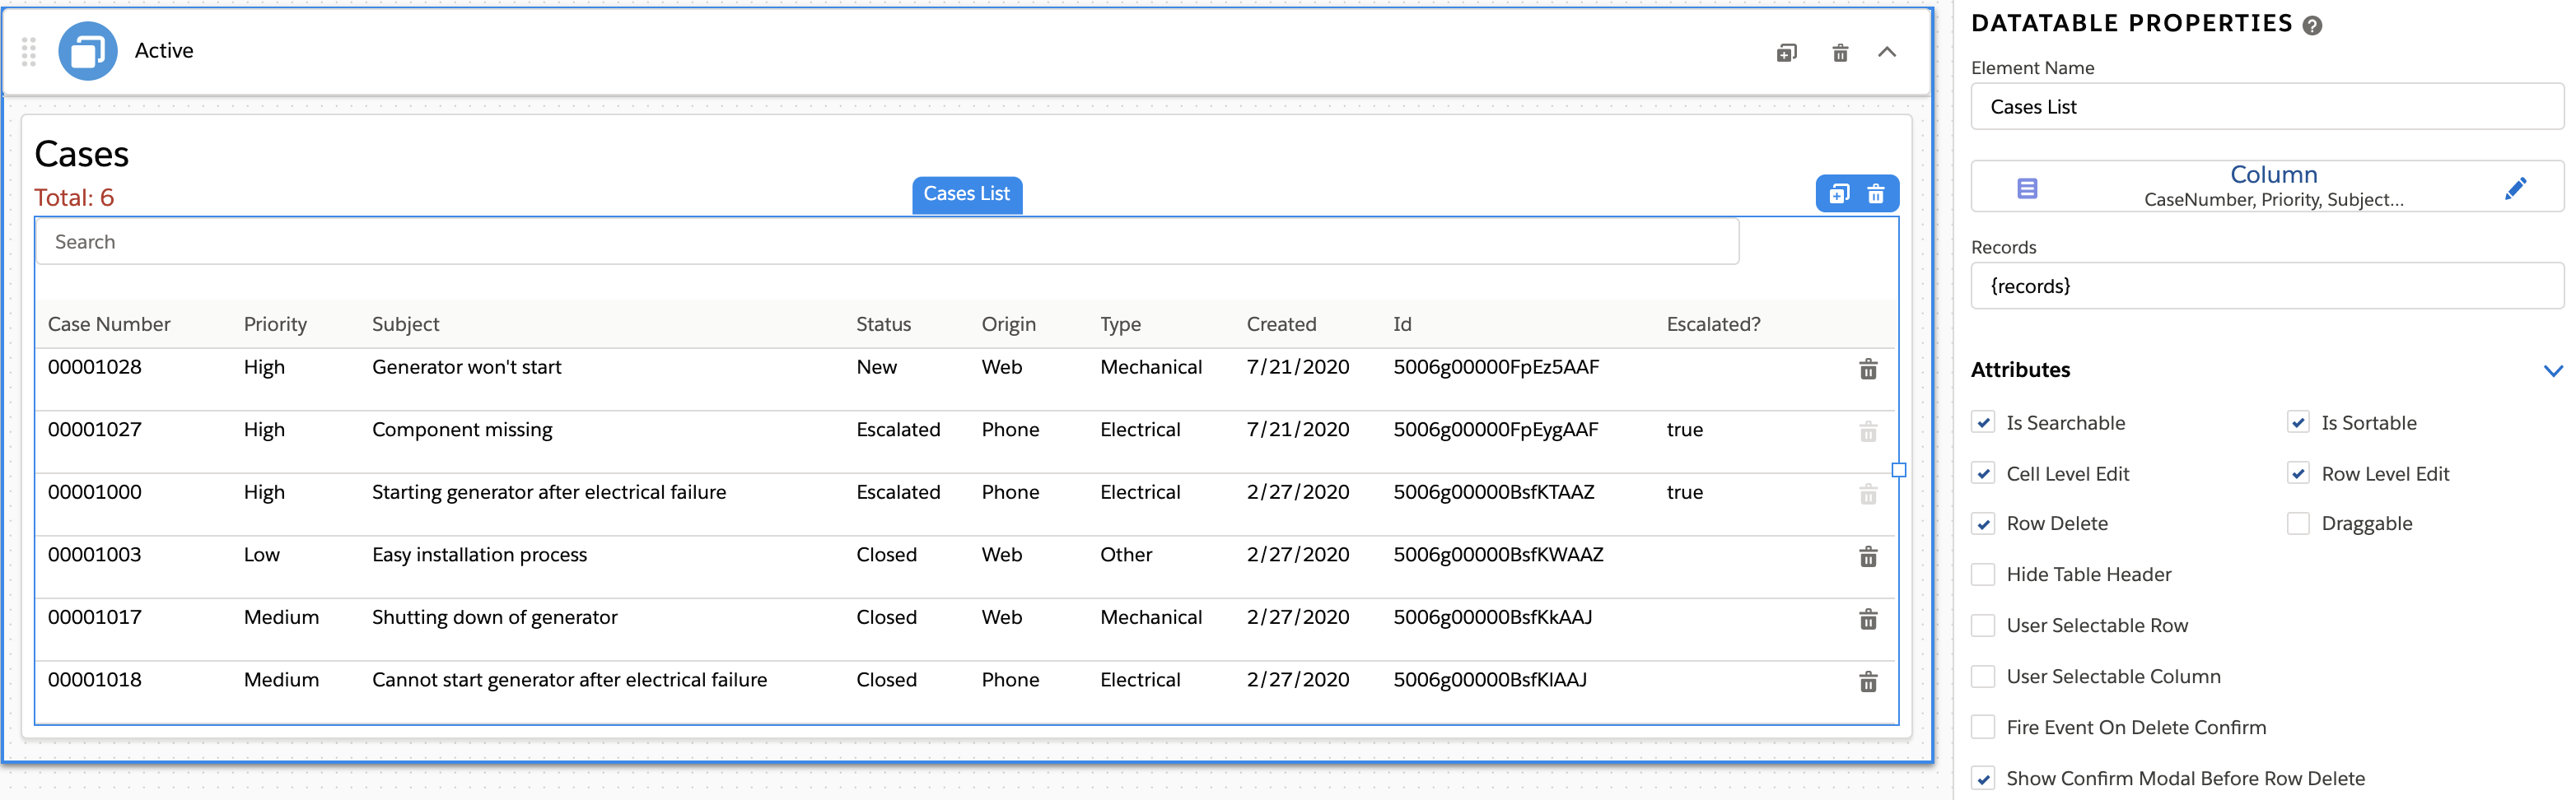Check Hide Table Header

pyautogui.click(x=1984, y=574)
